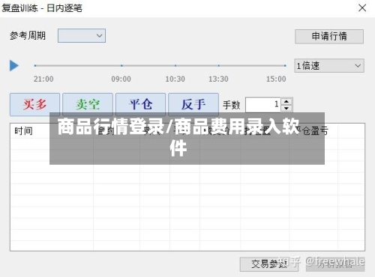
Task: Jump to 09:00 marker on timeline
Action: pos(121,66)
